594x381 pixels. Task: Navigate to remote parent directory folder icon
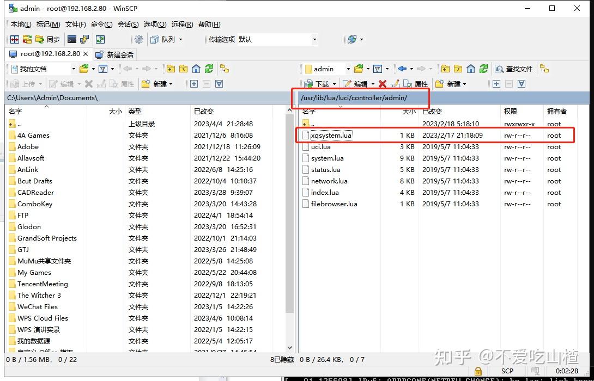[x=445, y=67]
